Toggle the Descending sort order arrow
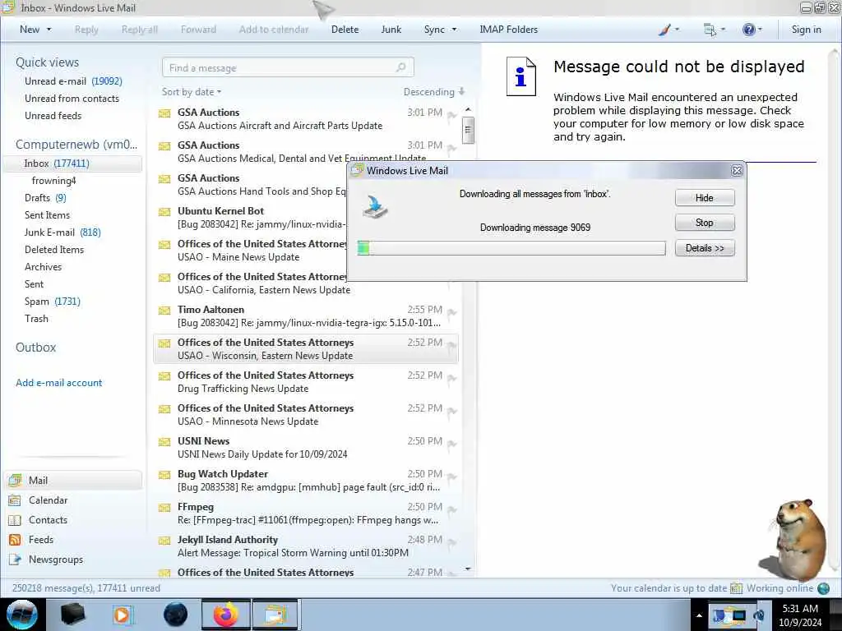 [x=462, y=92]
